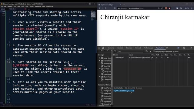Click the DevTools issues counter badge
194x109 pixels.
tap(179, 48)
